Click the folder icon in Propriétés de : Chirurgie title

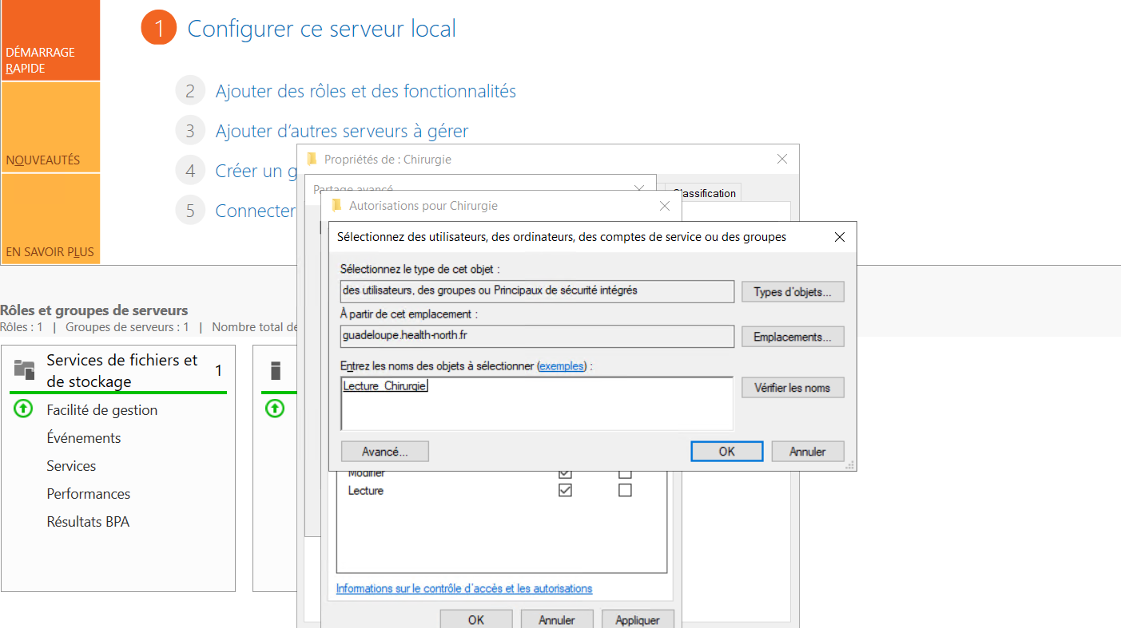312,159
